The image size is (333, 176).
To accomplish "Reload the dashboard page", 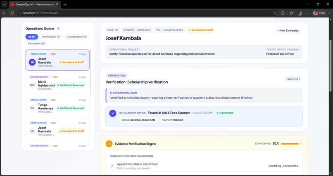I will (x=12, y=13).
